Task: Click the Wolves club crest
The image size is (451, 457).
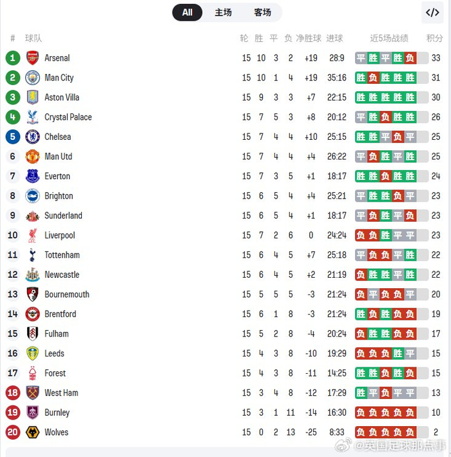Action: click(x=32, y=433)
